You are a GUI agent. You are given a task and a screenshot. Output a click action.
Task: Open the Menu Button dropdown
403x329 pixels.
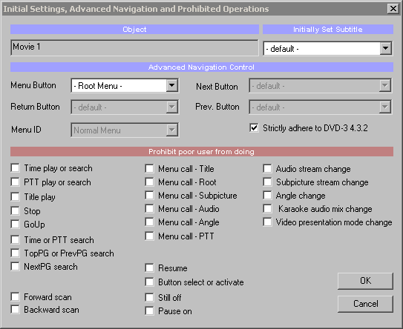click(171, 85)
